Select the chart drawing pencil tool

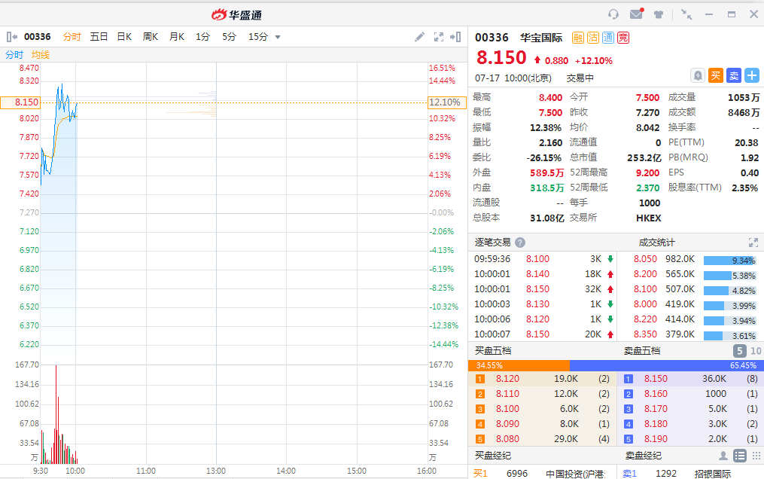(x=420, y=37)
